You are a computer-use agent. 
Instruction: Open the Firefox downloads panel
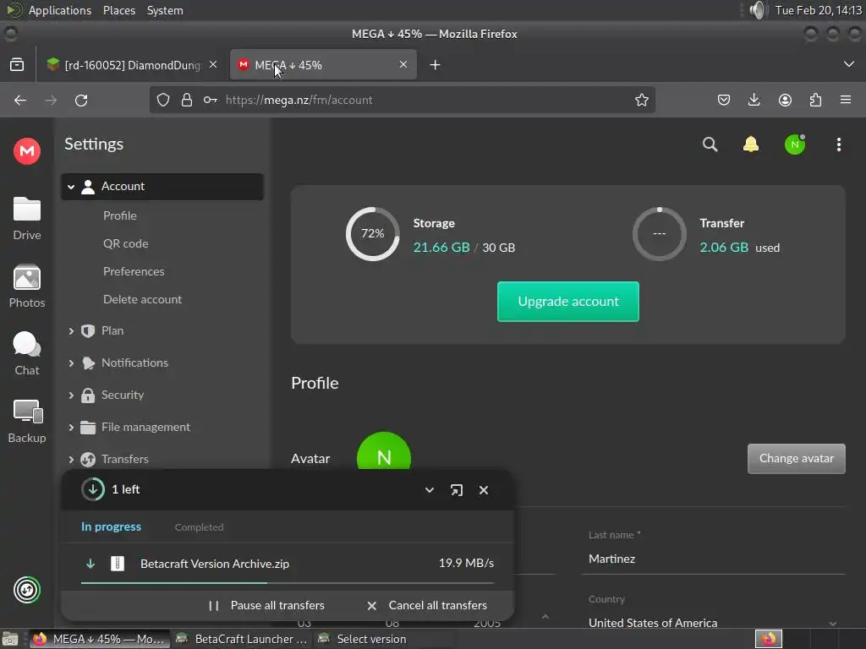754,100
